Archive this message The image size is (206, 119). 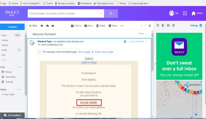tap(76, 26)
